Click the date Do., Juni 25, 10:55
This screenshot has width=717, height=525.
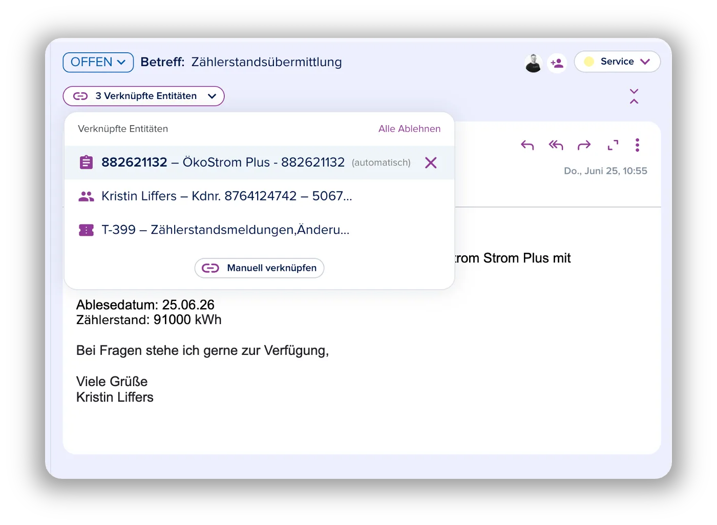[605, 171]
